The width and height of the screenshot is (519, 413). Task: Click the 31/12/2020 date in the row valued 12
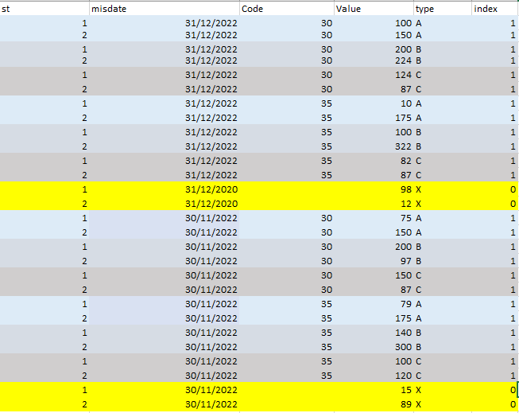click(165, 204)
